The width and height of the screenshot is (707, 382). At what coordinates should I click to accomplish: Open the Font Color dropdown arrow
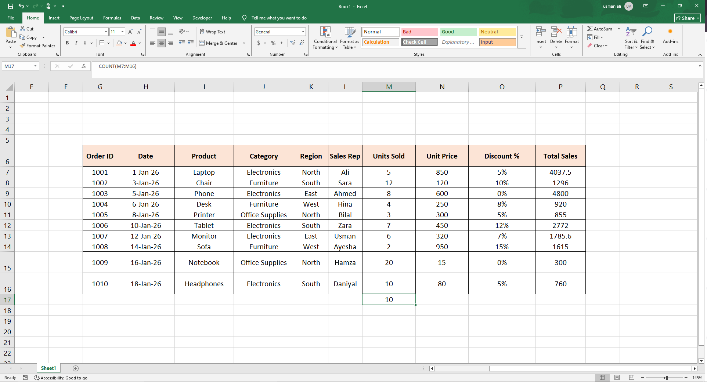(x=140, y=43)
